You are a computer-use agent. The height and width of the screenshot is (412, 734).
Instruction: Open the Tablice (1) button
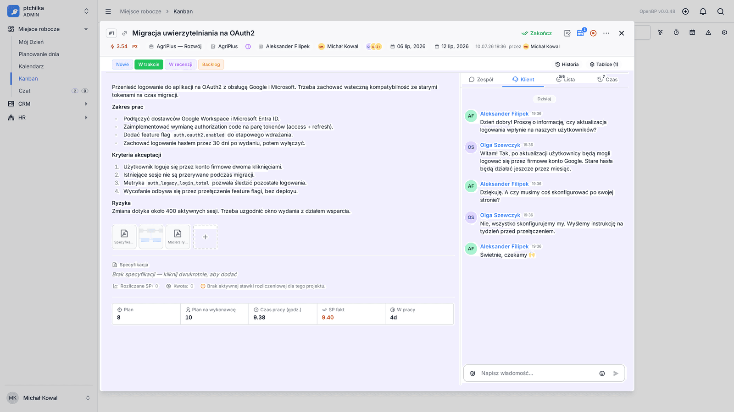pos(604,65)
